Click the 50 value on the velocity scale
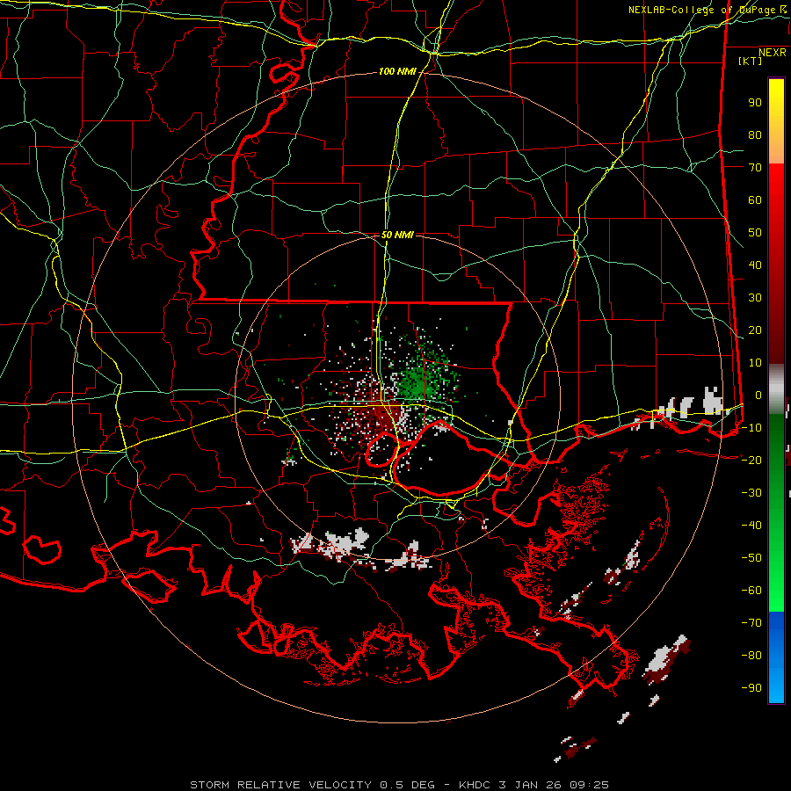The width and height of the screenshot is (791, 791). pos(755,233)
